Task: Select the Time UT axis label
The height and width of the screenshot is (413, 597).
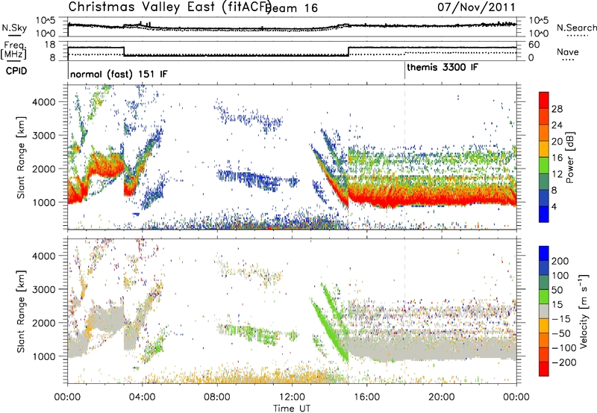Action: pos(292,409)
